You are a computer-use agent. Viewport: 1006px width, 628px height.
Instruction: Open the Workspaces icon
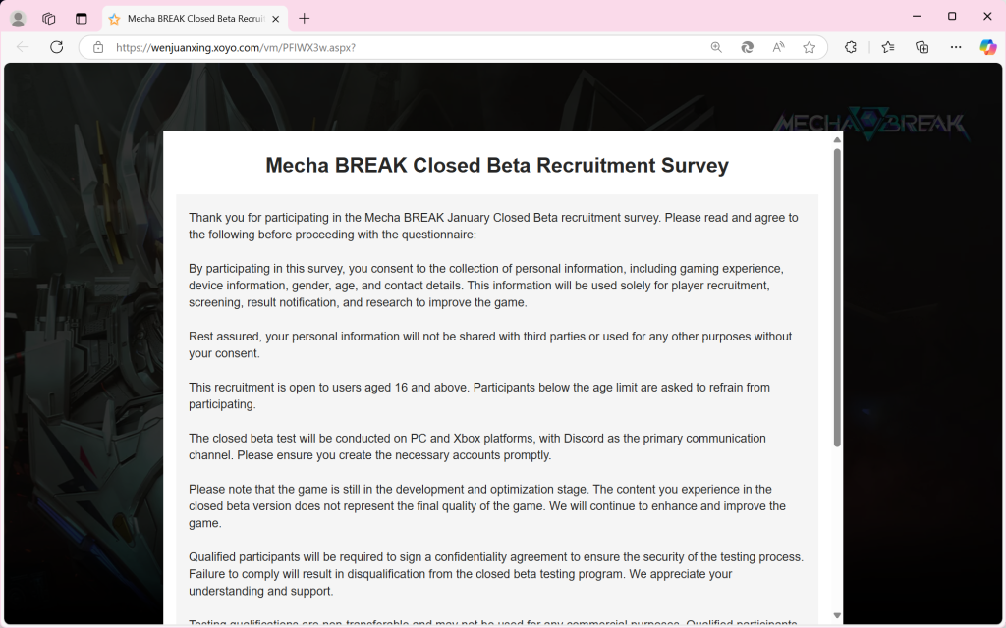click(x=49, y=19)
